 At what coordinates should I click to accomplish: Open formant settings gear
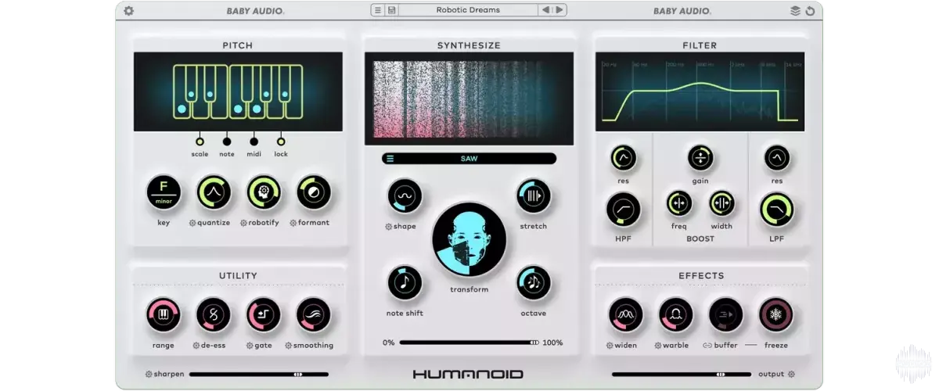(293, 223)
